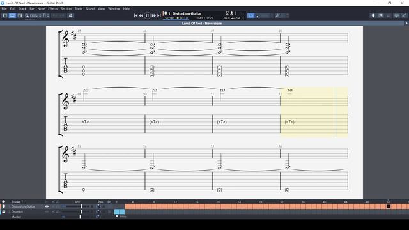Pause the playback
Screen dimensions: 409x230
147,15
